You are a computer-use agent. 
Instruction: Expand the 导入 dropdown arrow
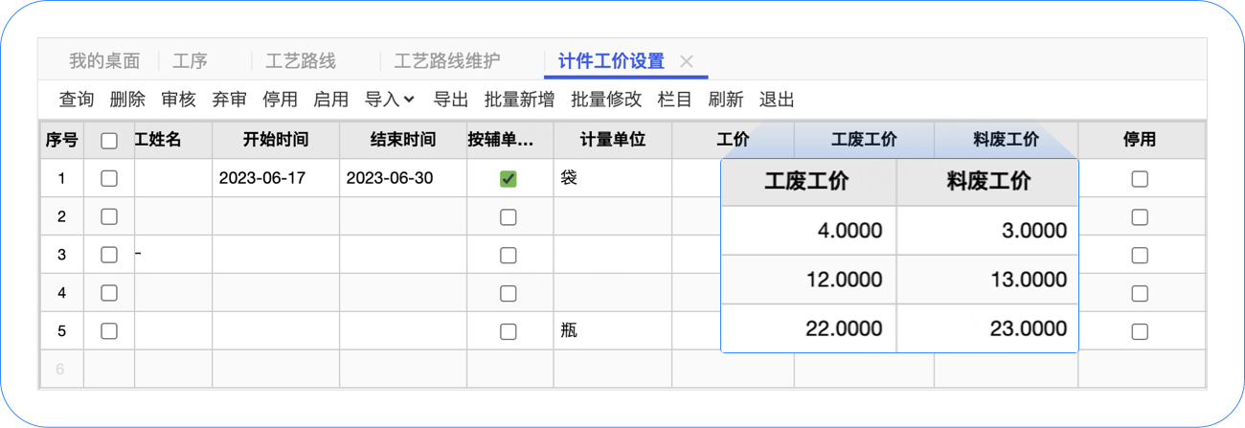[x=409, y=99]
